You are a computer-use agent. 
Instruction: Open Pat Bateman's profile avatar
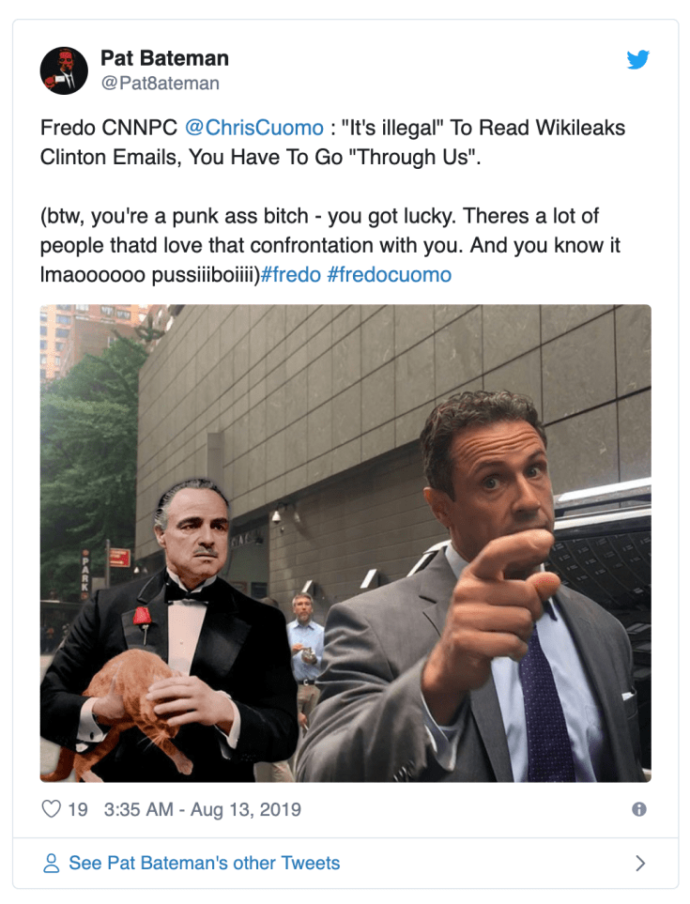pyautogui.click(x=64, y=70)
